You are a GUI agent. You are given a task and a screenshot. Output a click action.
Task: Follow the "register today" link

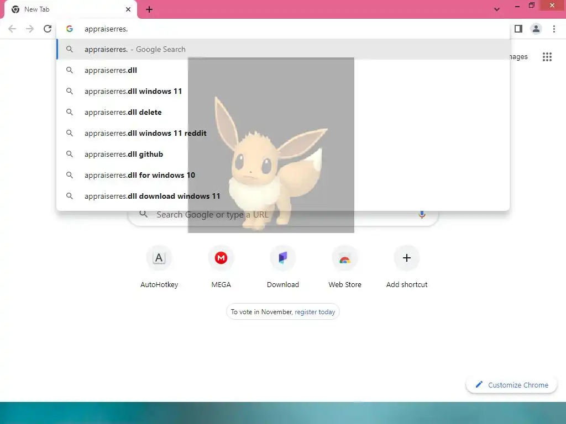point(315,312)
